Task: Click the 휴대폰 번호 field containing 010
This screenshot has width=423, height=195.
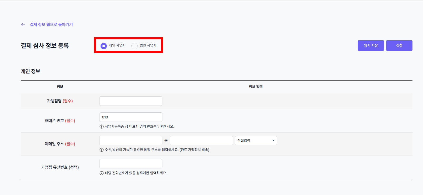Action: point(131,117)
